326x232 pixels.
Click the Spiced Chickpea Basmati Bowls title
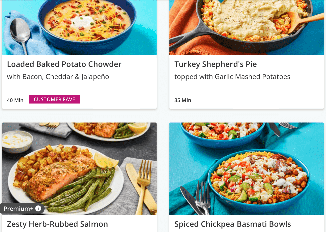coord(233,224)
